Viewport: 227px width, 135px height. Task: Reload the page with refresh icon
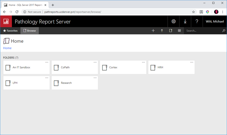pos(17,12)
